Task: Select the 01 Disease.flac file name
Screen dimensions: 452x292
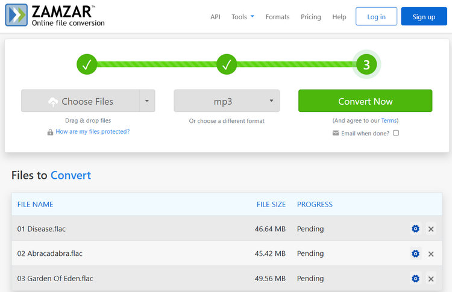Action: point(42,229)
